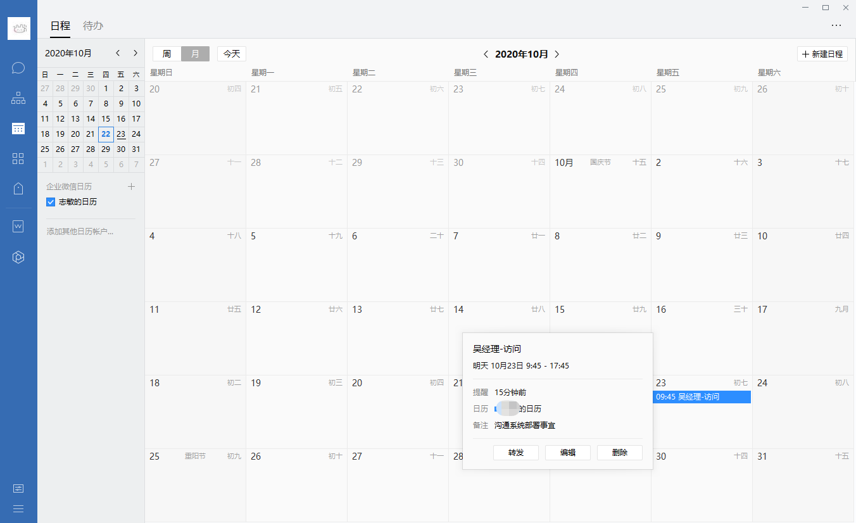Image resolution: width=856 pixels, height=523 pixels.
Task: Switch to the 待办 tab
Action: (x=93, y=26)
